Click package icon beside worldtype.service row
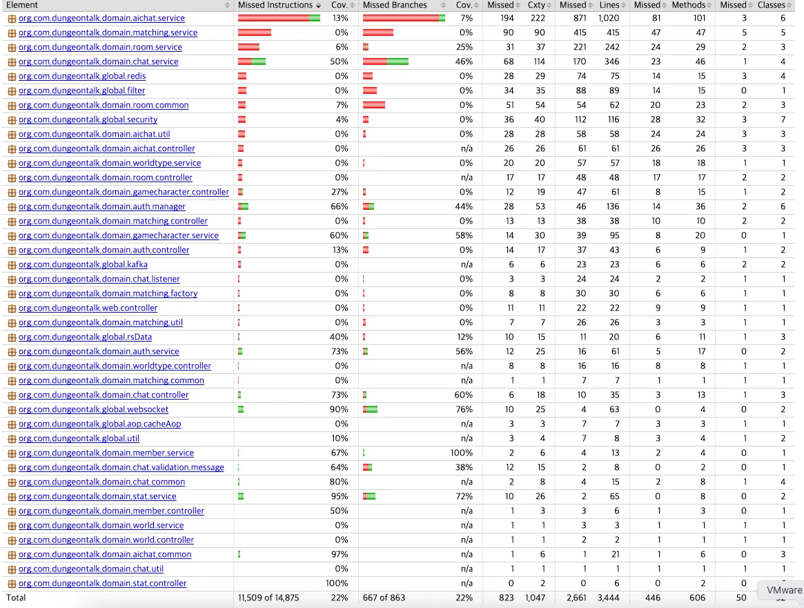This screenshot has height=608, width=804. (x=12, y=163)
